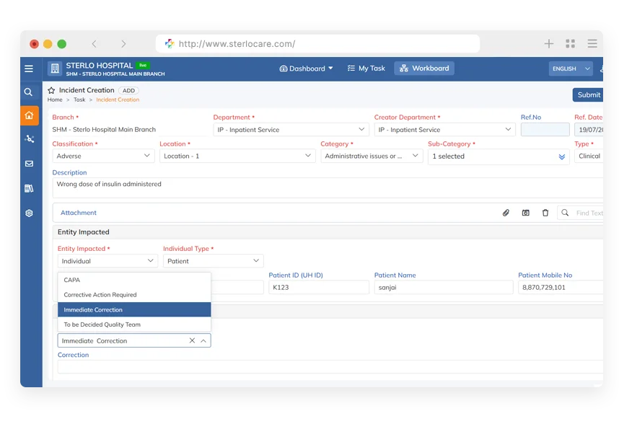Image resolution: width=619 pixels, height=437 pixels.
Task: Open the browser tab grid overview icon
Action: tap(570, 43)
